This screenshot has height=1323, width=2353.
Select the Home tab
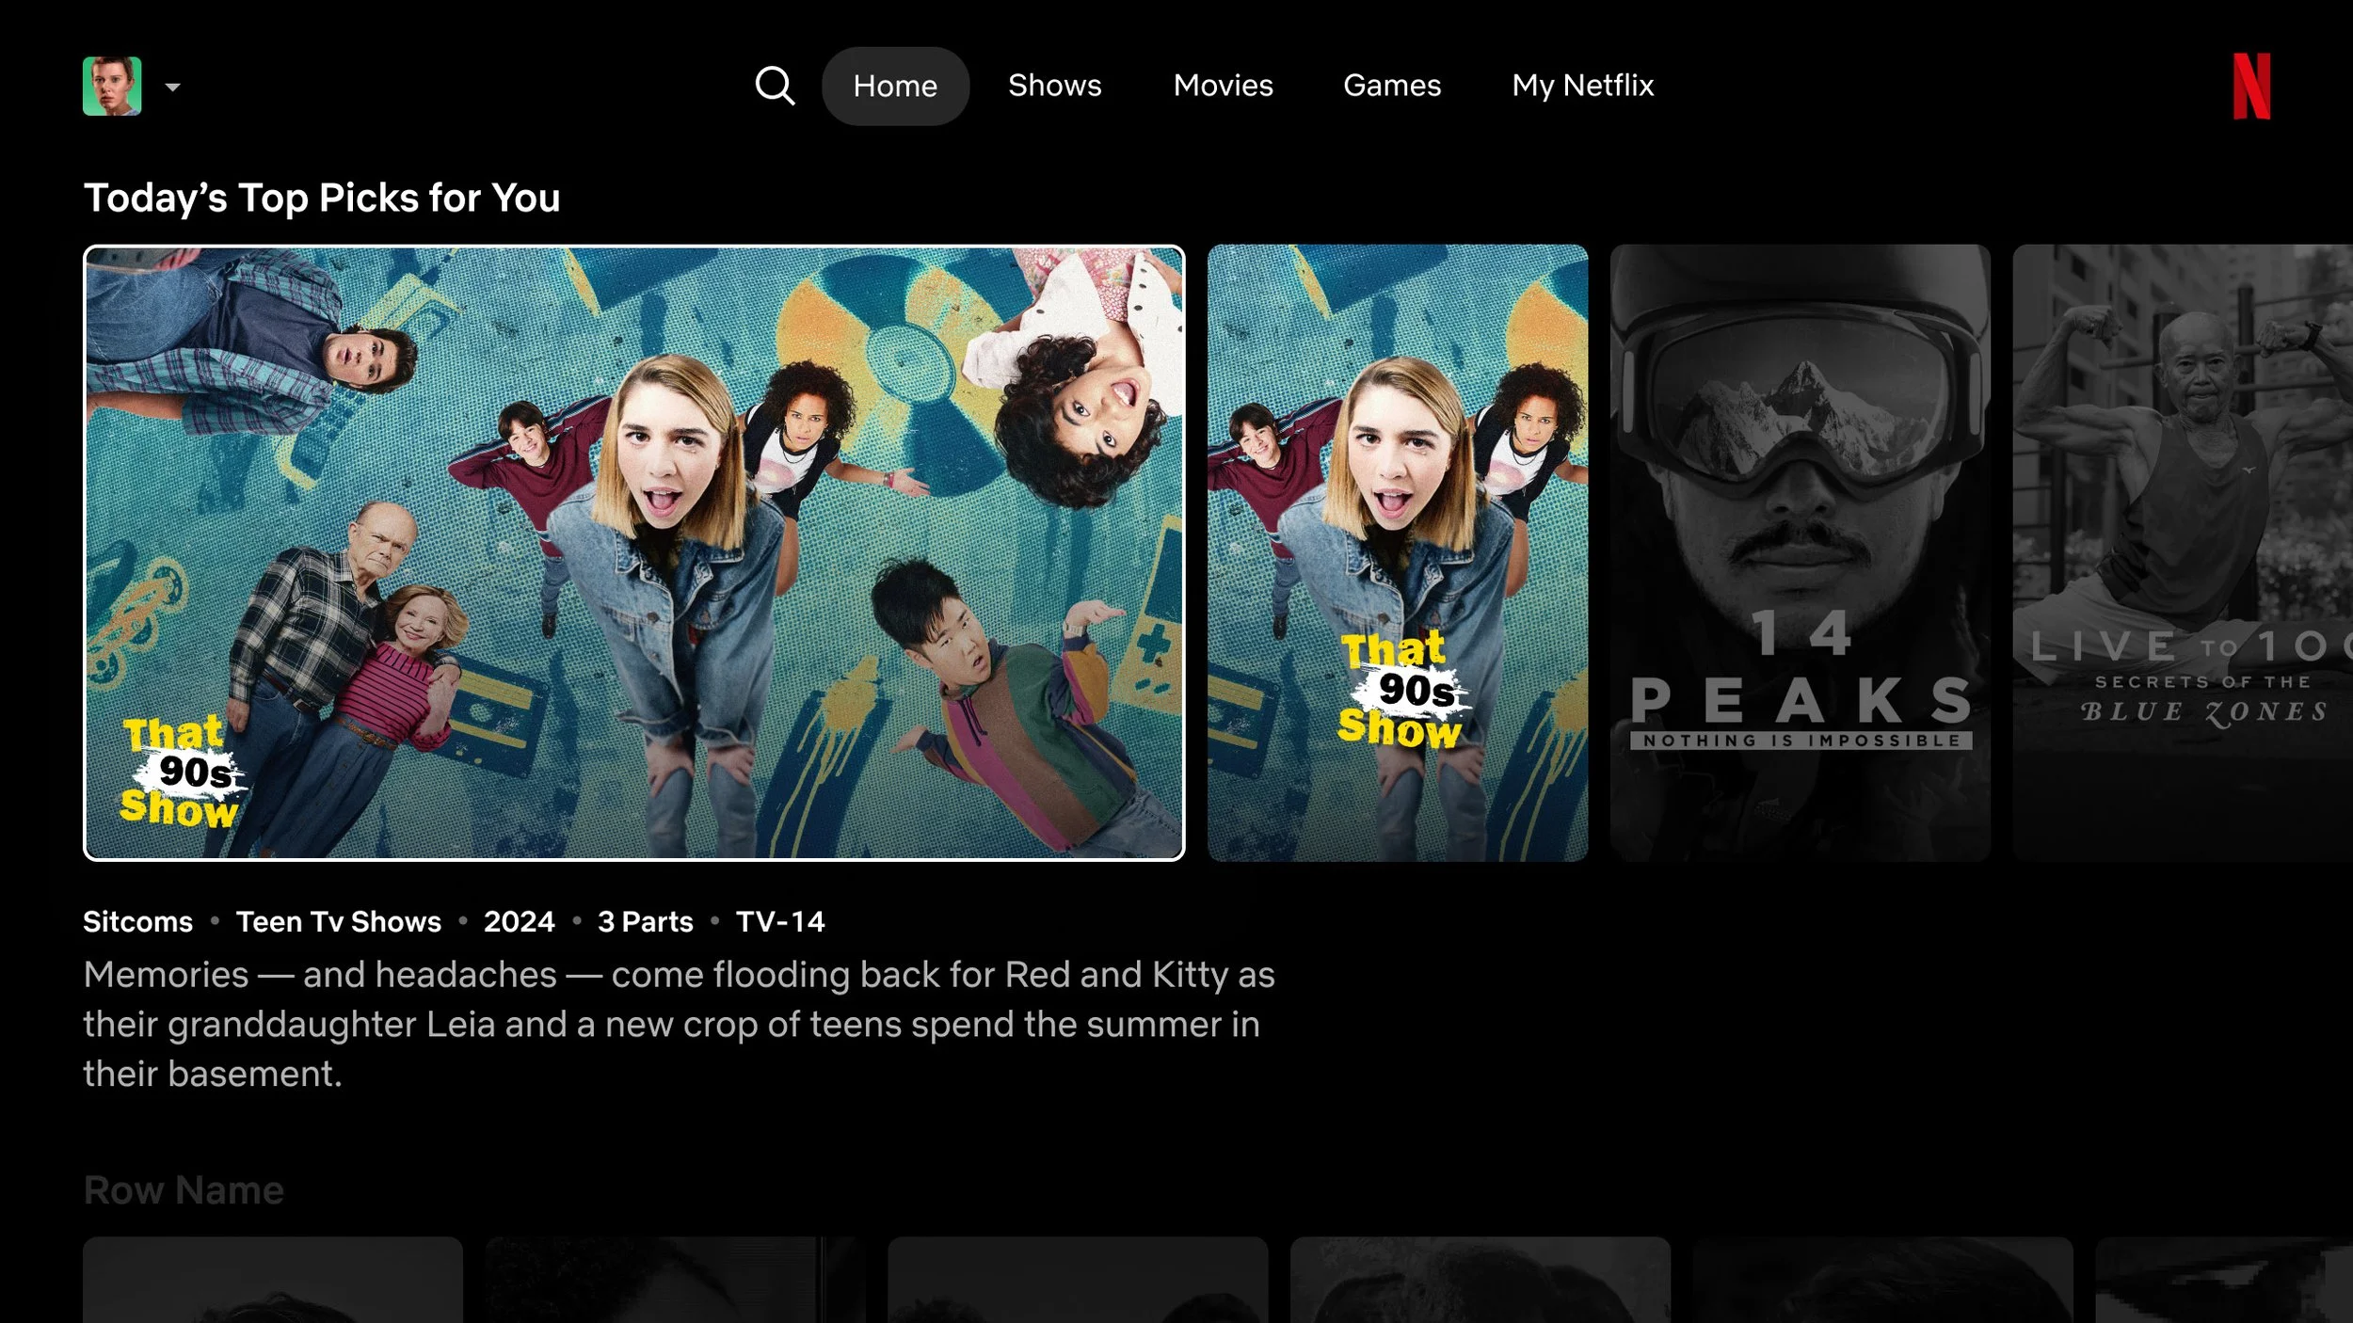click(x=895, y=86)
